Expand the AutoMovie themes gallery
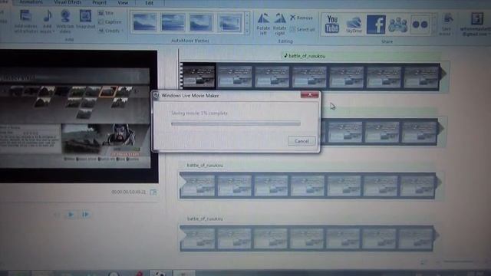The height and width of the screenshot is (276, 491). 247,31
